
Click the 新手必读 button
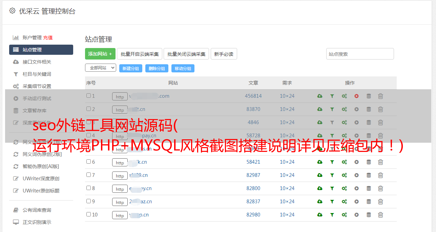224,54
